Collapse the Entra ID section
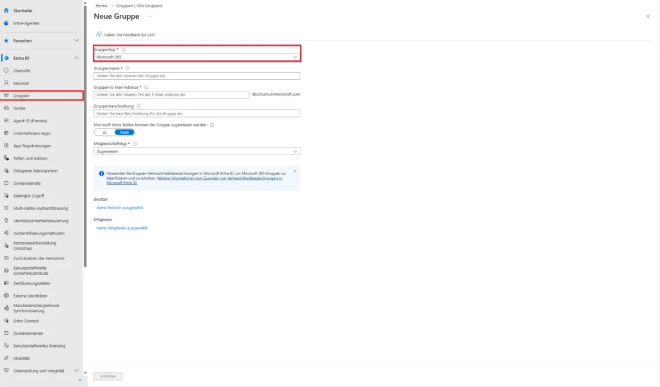The width and height of the screenshot is (660, 387). point(77,58)
